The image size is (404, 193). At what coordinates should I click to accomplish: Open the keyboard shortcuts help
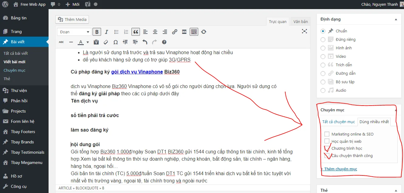pos(164,42)
